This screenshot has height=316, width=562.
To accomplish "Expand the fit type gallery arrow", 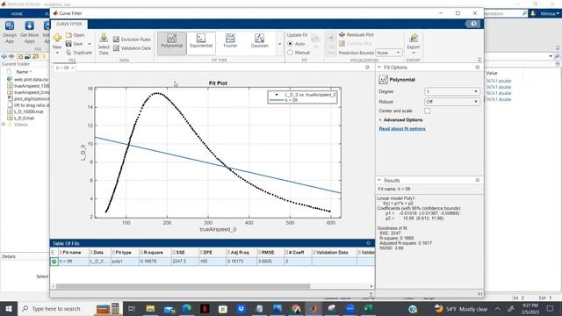I will coord(279,44).
